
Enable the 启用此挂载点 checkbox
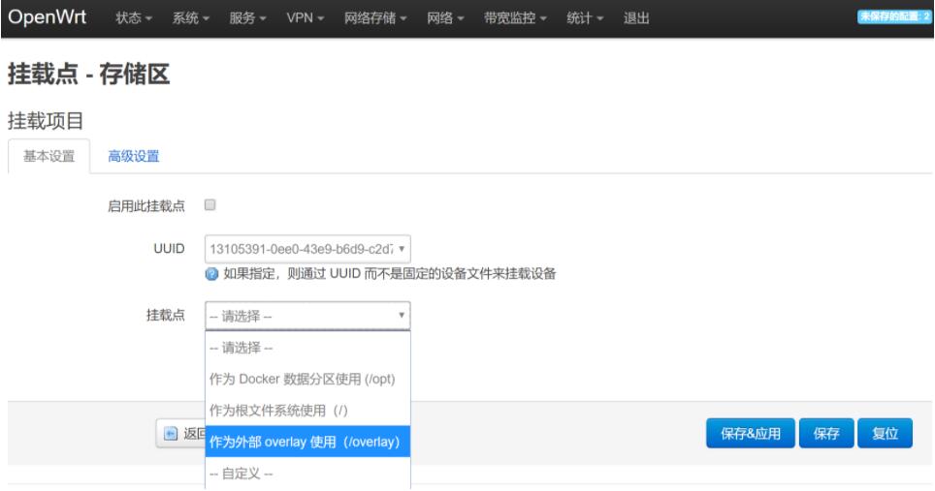tap(210, 205)
